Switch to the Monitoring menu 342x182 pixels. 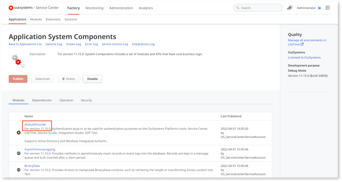pos(94,8)
